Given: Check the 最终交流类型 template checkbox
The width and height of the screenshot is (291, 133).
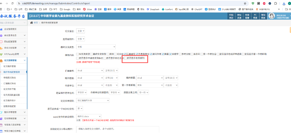Looking at the screenshot, I should pyautogui.click(x=92, y=54).
